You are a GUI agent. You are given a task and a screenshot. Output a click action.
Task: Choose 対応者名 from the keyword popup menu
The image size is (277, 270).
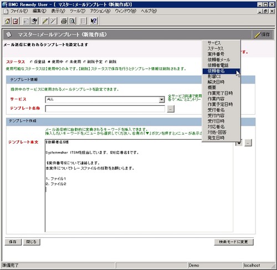(221, 126)
